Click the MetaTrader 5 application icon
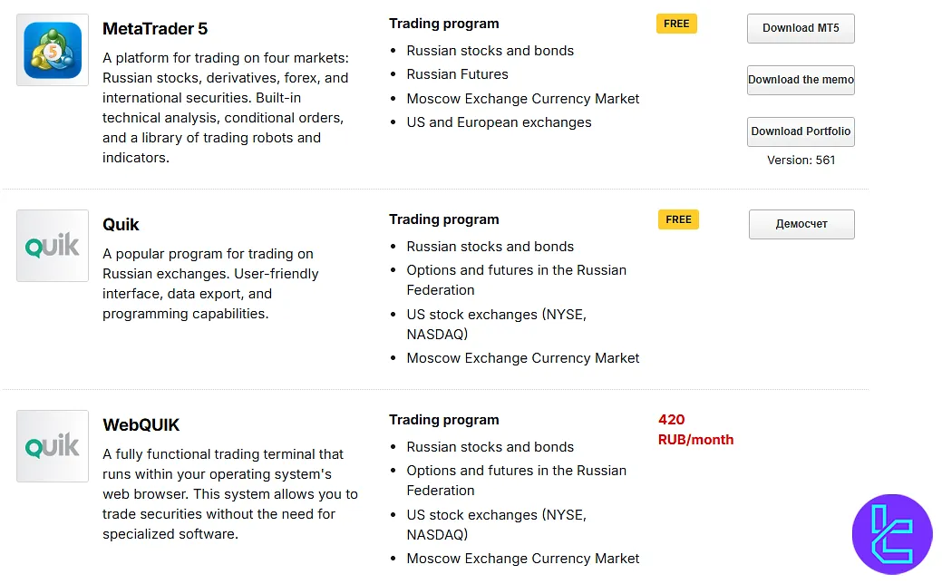 [52, 50]
